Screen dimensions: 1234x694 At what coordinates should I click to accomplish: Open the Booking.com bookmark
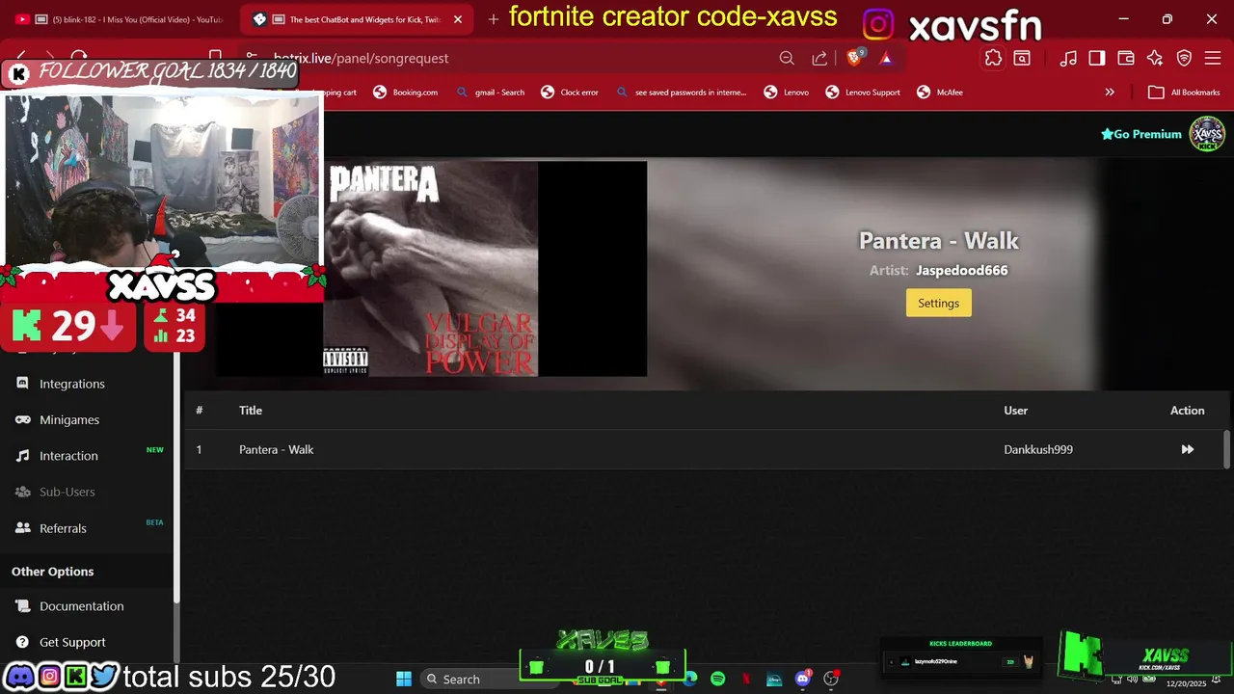coord(405,93)
